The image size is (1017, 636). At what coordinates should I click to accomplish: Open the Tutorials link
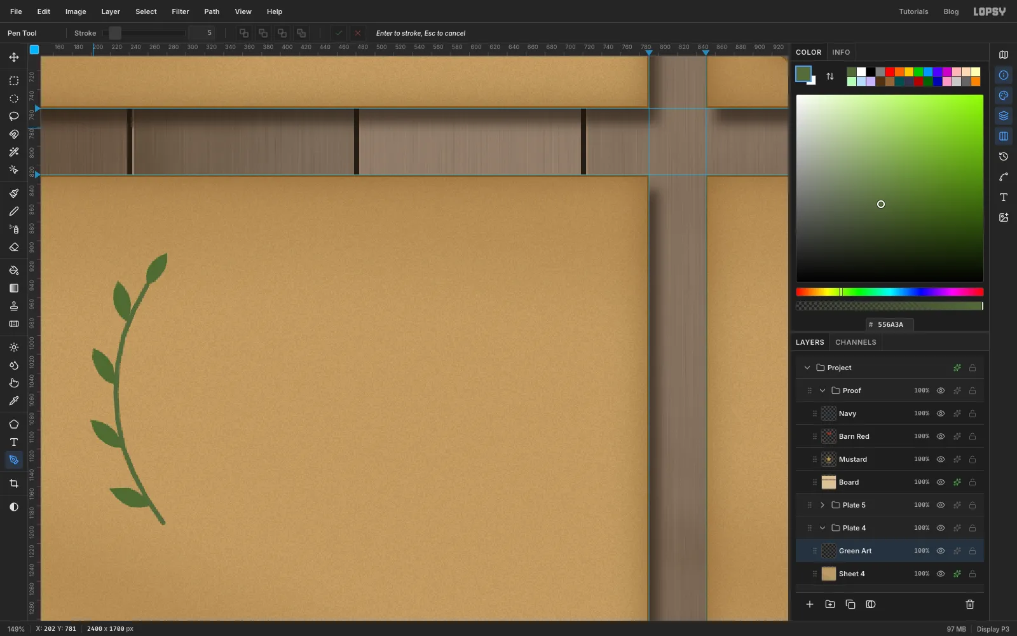click(913, 11)
